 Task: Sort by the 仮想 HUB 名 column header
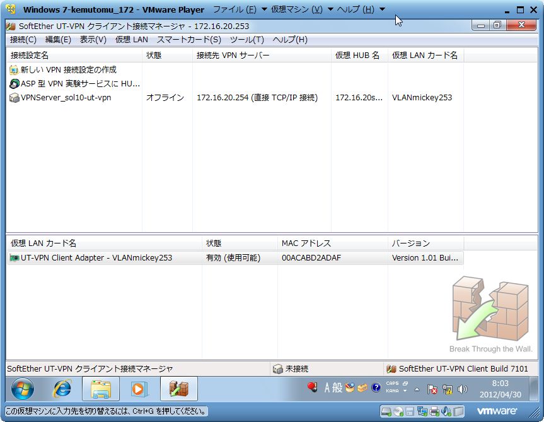(359, 55)
